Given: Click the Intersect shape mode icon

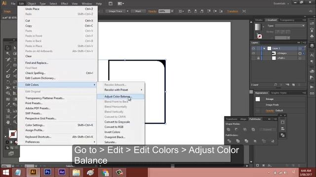Looking at the screenshot, I should pos(245,129).
